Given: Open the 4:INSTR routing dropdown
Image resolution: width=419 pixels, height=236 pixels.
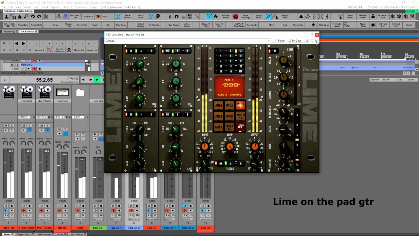Looking at the screenshot, I should point(78,117).
